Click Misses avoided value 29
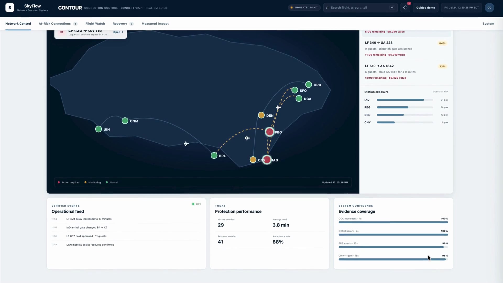The image size is (503, 283). coord(221,225)
